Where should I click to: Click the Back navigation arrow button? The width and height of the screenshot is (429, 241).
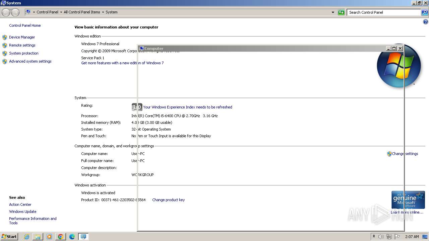pyautogui.click(x=6, y=12)
